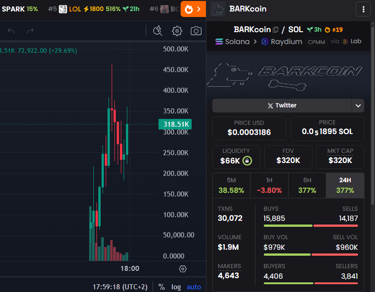
Task: Click the #19 trending rank flame
Action: [x=327, y=30]
